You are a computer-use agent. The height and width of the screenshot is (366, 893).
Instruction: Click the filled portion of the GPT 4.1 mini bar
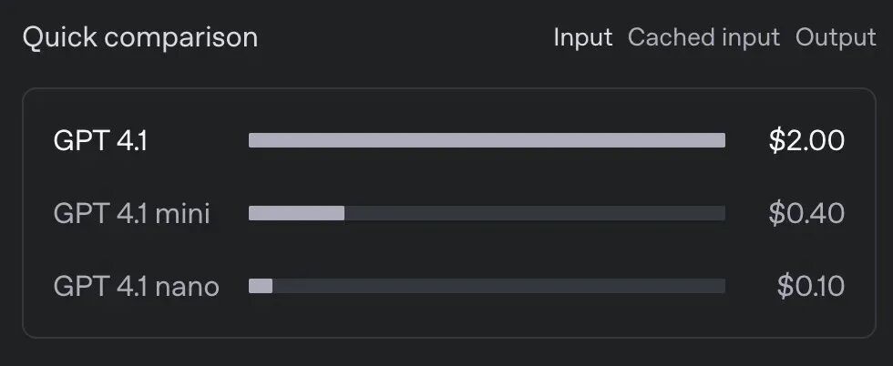coord(297,213)
